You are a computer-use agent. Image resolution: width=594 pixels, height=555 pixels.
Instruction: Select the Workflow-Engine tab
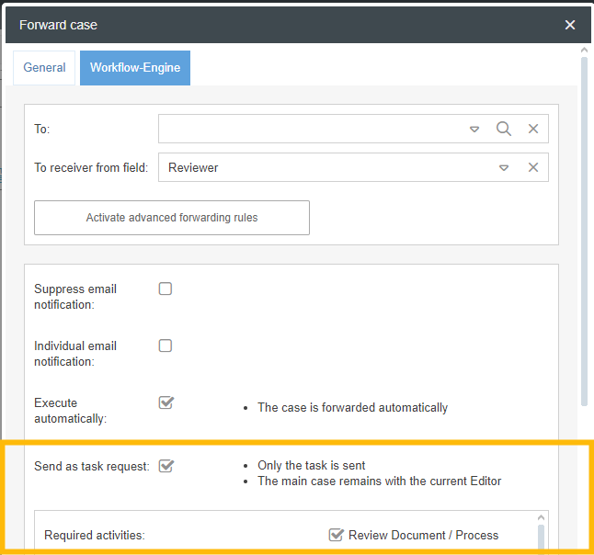135,68
